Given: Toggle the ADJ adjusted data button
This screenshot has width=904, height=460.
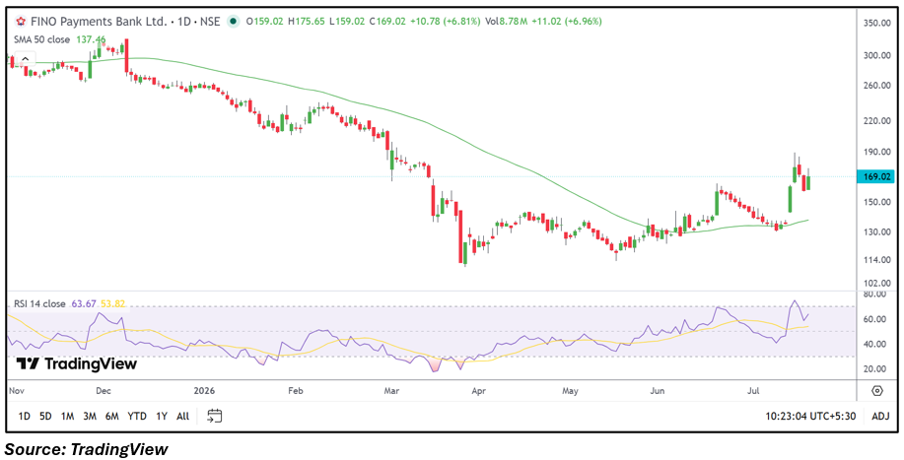Looking at the screenshot, I should pyautogui.click(x=879, y=417).
